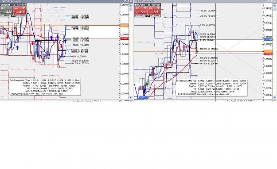Click the blue 1,3224 price marker on EUR/USD axis
277x169 pixels.
click(268, 39)
